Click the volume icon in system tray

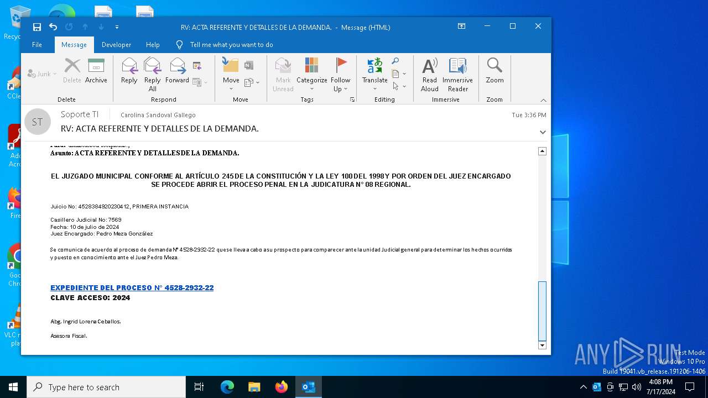(636, 387)
